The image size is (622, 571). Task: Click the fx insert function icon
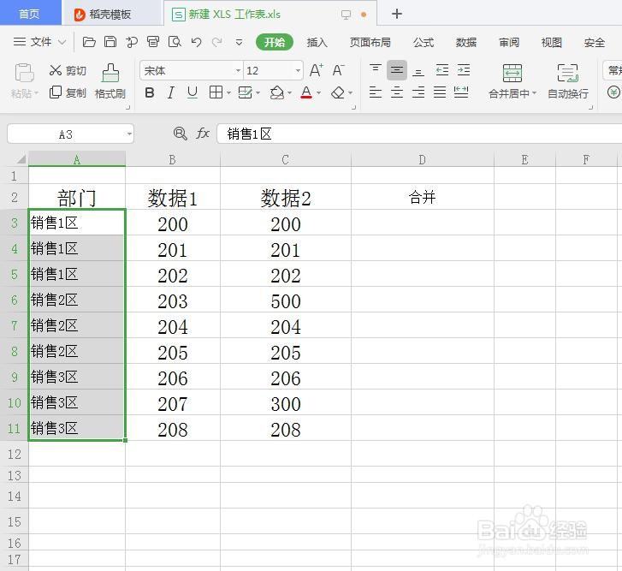(203, 134)
